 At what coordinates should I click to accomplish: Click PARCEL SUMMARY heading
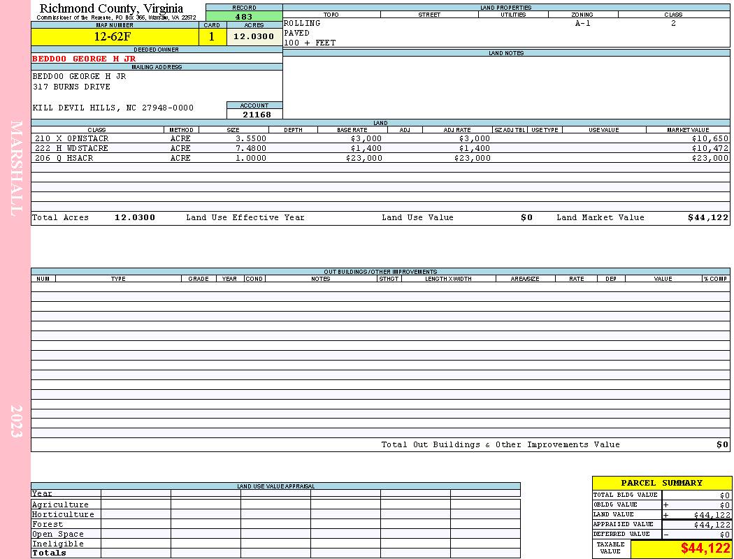pos(662,483)
